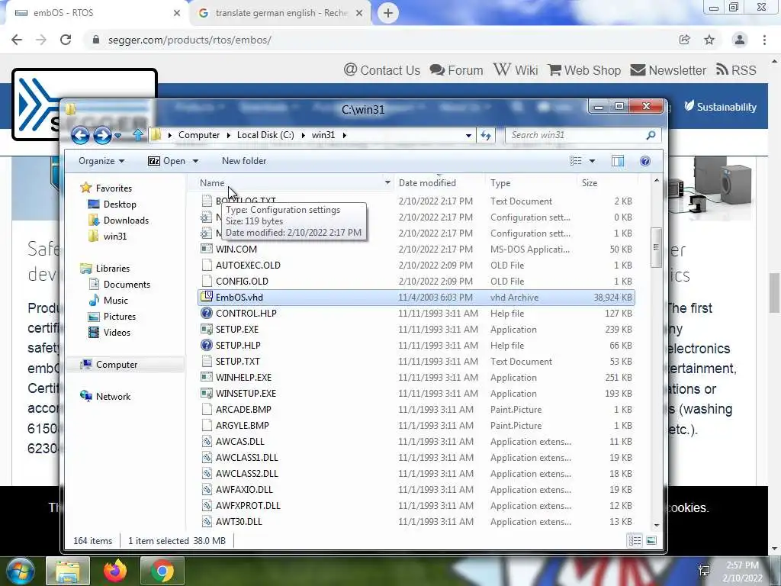
Task: Open the Name column filter dropdown
Action: click(x=387, y=183)
